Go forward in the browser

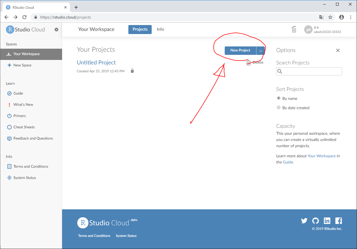point(15,17)
